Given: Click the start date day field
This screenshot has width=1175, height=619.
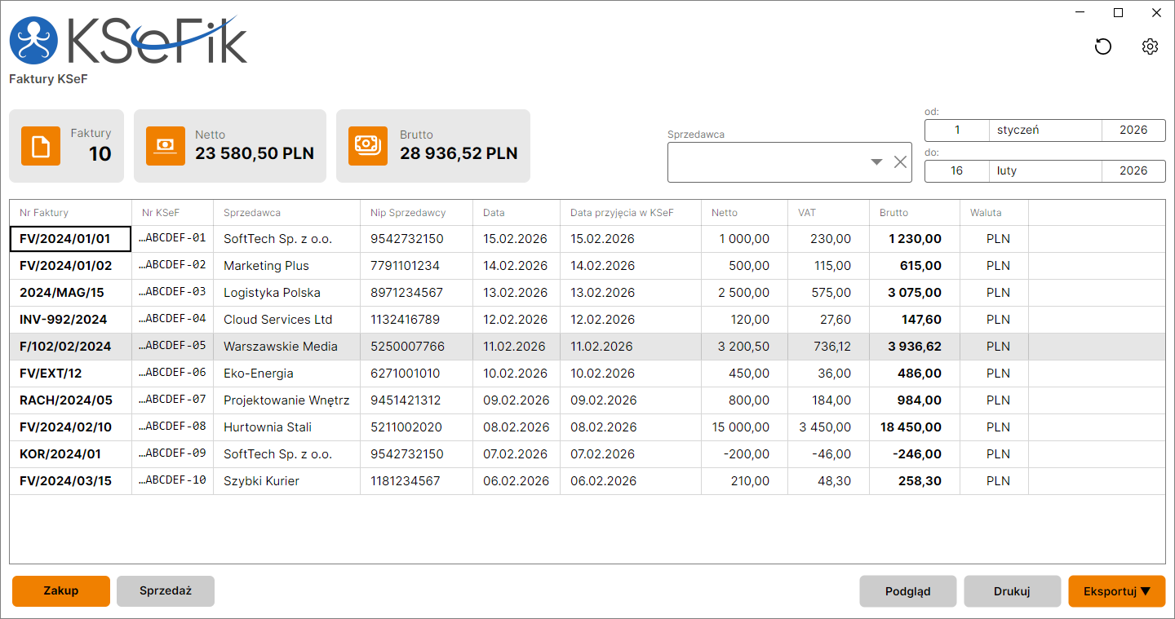Looking at the screenshot, I should (957, 130).
